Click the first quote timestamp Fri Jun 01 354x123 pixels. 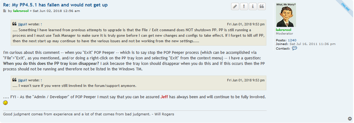246,24
